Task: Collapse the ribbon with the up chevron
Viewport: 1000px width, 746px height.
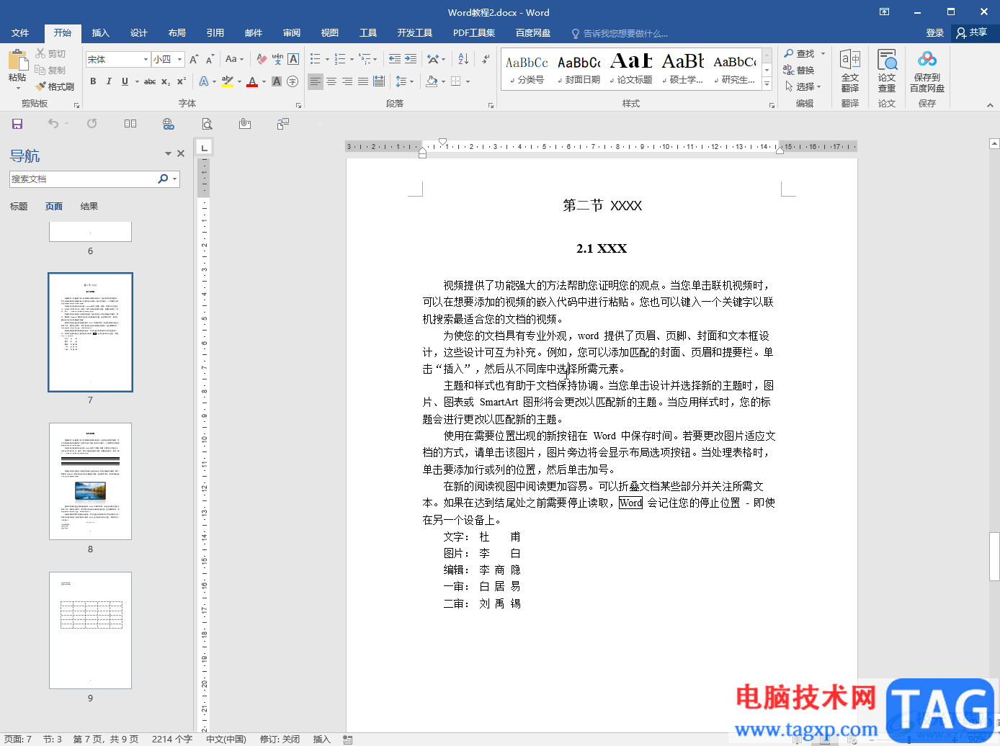Action: [x=990, y=105]
